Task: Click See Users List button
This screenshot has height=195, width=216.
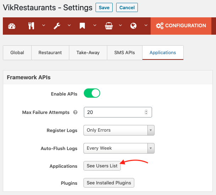Action: pyautogui.click(x=102, y=166)
